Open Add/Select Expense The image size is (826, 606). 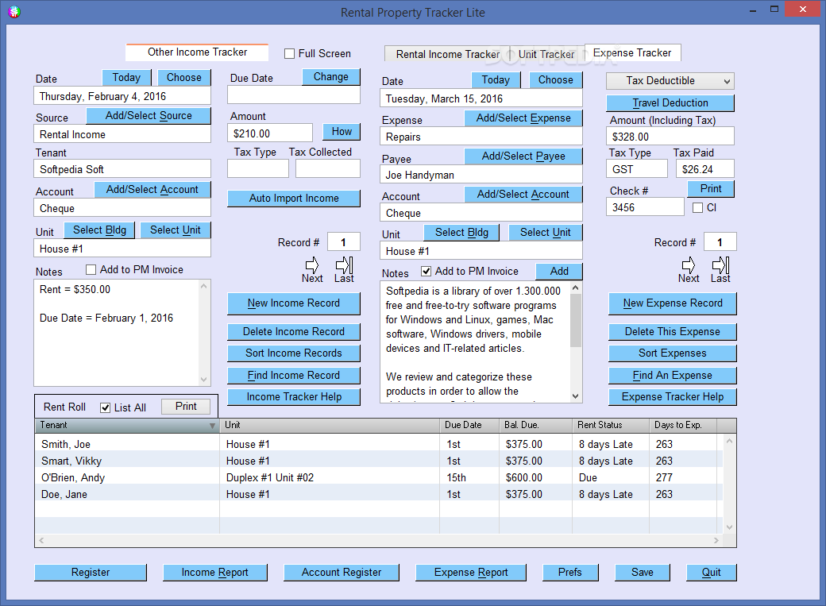[523, 118]
